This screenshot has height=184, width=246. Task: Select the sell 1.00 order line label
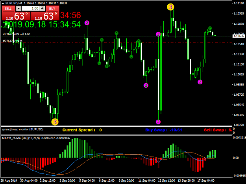17,34
